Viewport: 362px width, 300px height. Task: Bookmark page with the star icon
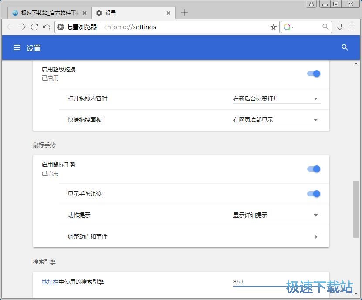coord(274,27)
